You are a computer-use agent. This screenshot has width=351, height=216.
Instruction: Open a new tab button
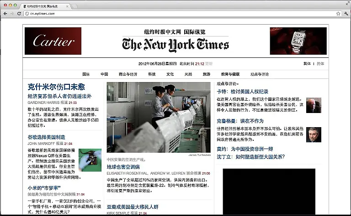pyautogui.click(x=74, y=6)
